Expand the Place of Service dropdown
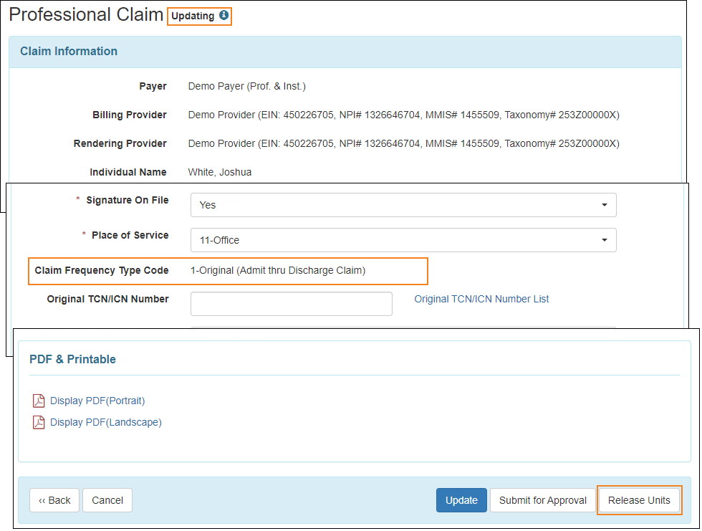Screen dimensions: 702x531 point(403,240)
